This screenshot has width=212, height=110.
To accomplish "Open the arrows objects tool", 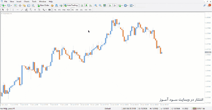I will (44, 10).
